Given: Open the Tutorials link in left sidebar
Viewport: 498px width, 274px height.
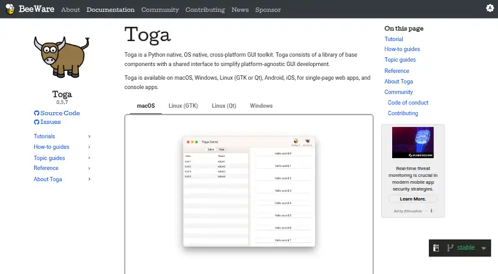Looking at the screenshot, I should point(44,136).
